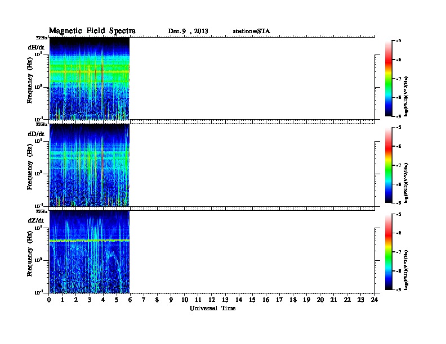The image size is (446, 344).
Task: Click the hour 8 tick label
Action: (157, 300)
